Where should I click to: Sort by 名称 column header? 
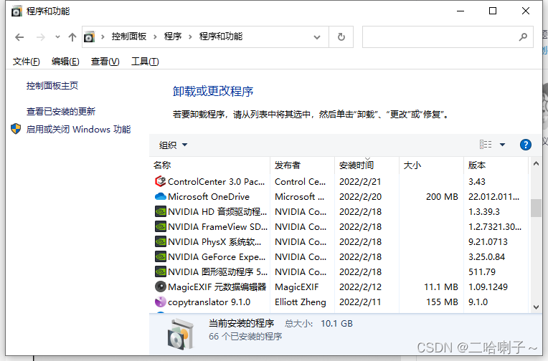(x=211, y=165)
